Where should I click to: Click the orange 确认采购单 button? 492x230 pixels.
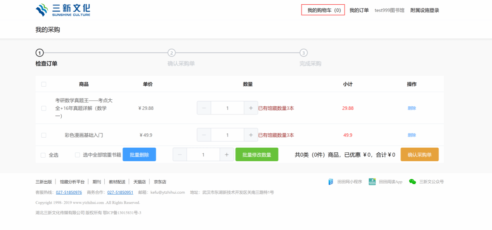pos(419,155)
